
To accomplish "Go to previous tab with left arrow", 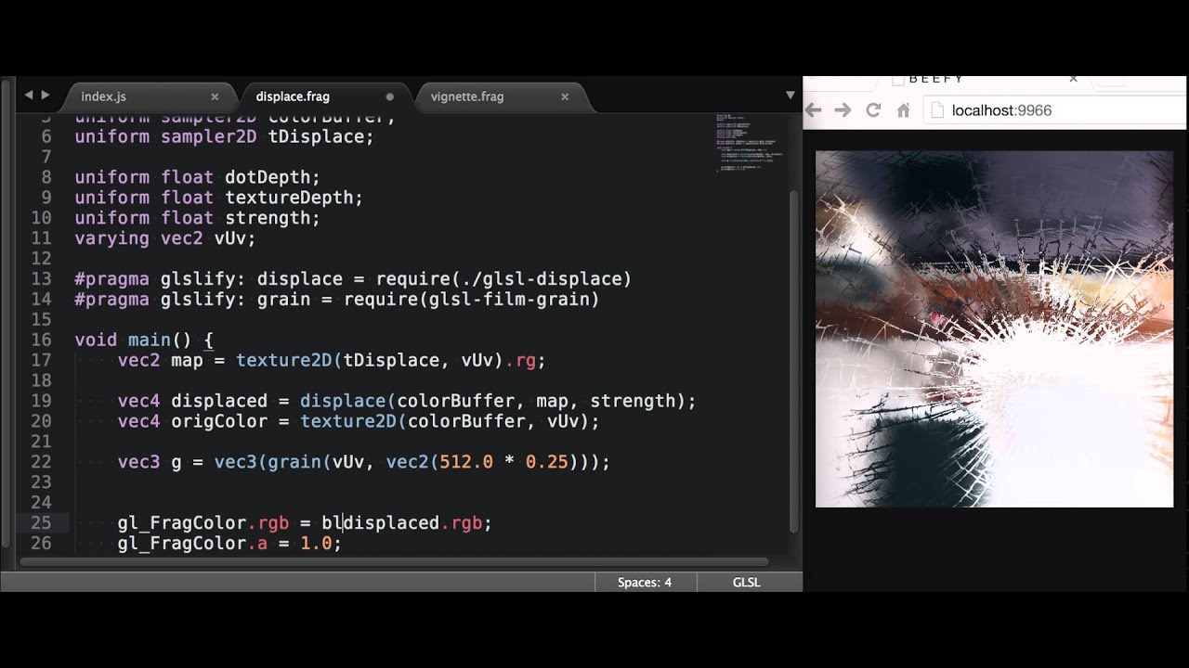I will pos(28,95).
